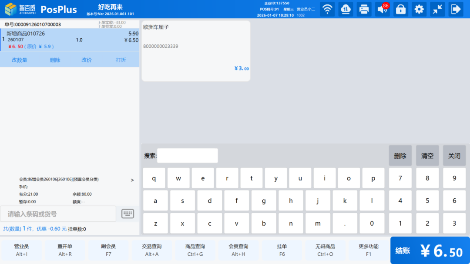470x264 pixels.
Task: Click 打折 discount option
Action: coord(121,60)
